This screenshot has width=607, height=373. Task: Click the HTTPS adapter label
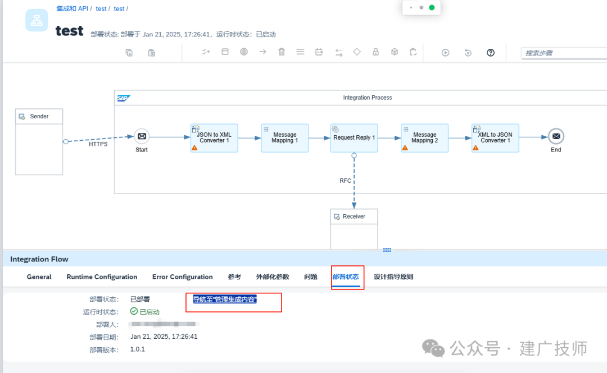98,144
